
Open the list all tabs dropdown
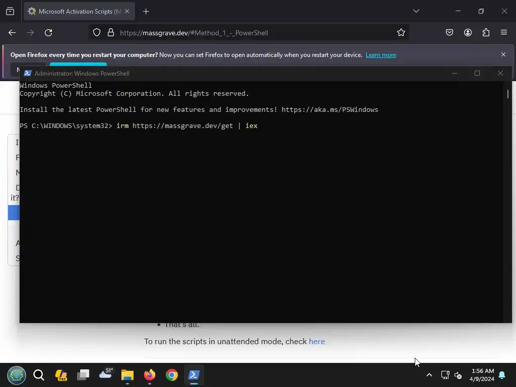[416, 11]
